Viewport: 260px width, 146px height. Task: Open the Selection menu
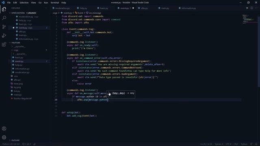coord(24,3)
